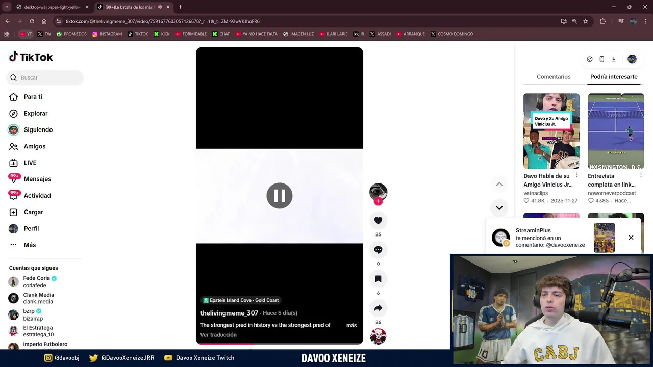Screen dimensions: 653x367
Task: Go to previous video arrow
Action: tap(499, 184)
